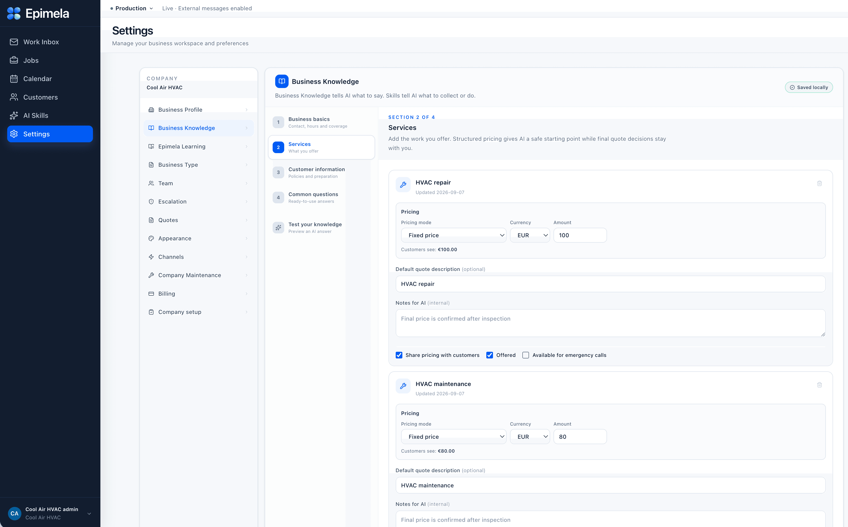The width and height of the screenshot is (848, 527).
Task: Click the Settings gear icon
Action: [14, 134]
